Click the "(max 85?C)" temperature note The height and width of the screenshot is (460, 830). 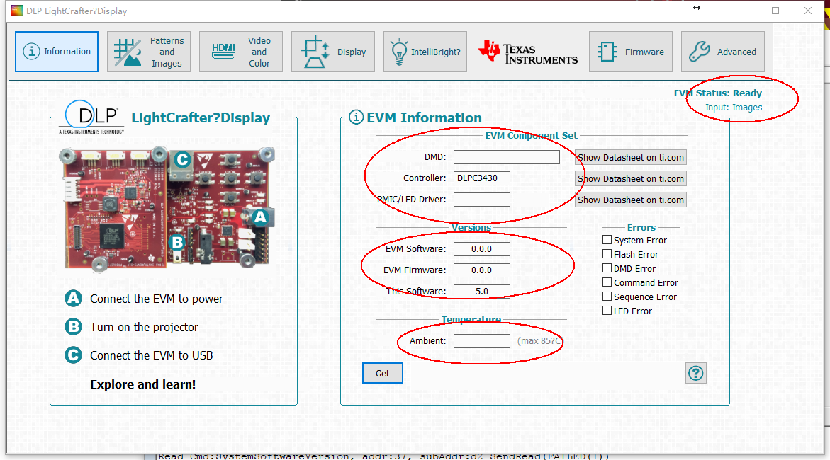pos(540,341)
